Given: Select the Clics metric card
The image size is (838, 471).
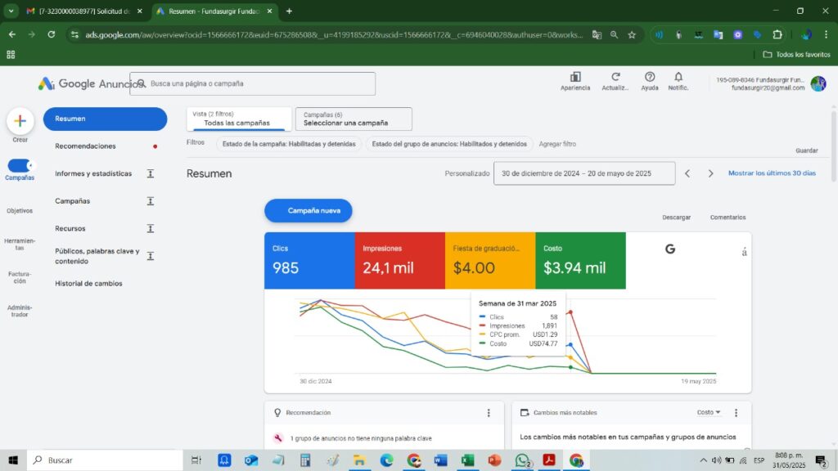Looking at the screenshot, I should [309, 260].
